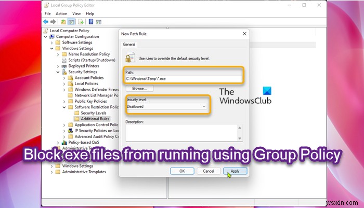Click the Software Settings folder icon

pyautogui.click(x=58, y=43)
